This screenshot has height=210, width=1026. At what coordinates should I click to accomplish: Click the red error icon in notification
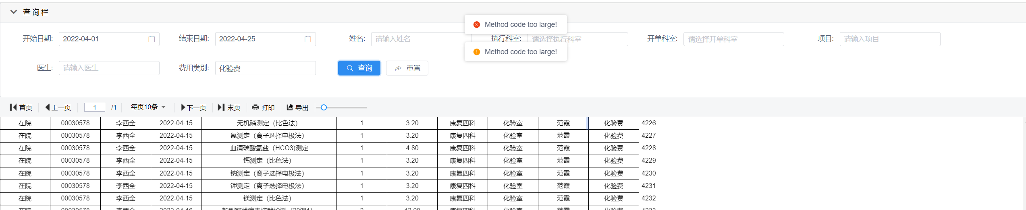477,24
